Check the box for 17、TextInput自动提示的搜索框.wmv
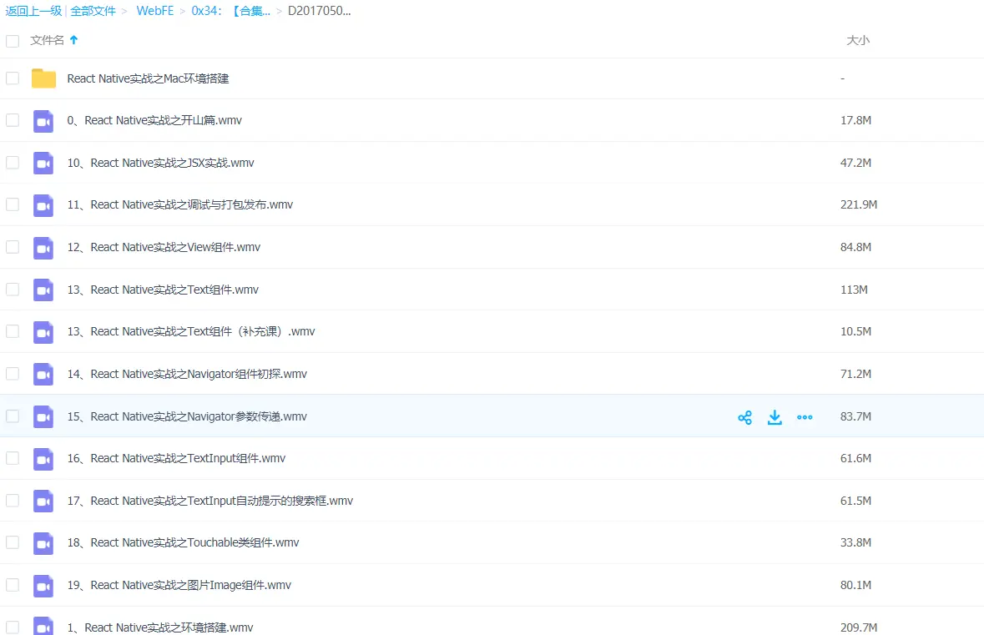The width and height of the screenshot is (984, 635). pyautogui.click(x=13, y=501)
